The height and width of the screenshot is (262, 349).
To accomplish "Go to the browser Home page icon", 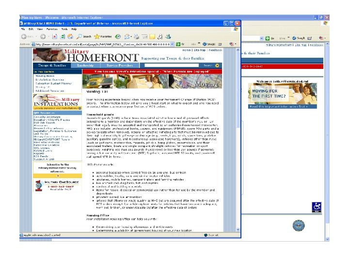I will point(70,36).
